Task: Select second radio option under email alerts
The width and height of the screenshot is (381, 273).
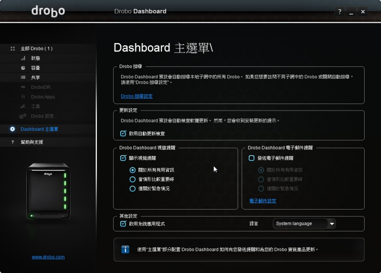Action: (261, 179)
